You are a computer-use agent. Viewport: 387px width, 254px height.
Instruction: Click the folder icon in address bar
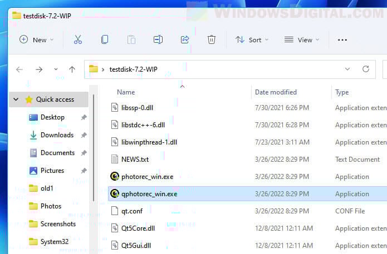pos(94,68)
